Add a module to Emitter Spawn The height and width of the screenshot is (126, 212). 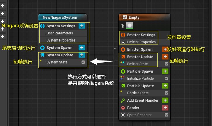coord(165,49)
